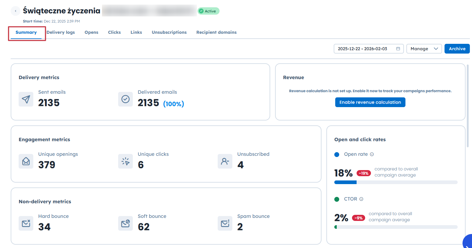This screenshot has width=472, height=248.
Task: Click the 18% open rate value
Action: (x=343, y=173)
